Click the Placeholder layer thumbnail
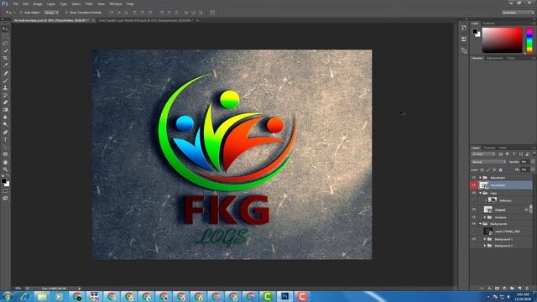The height and width of the screenshot is (302, 537). click(x=483, y=185)
